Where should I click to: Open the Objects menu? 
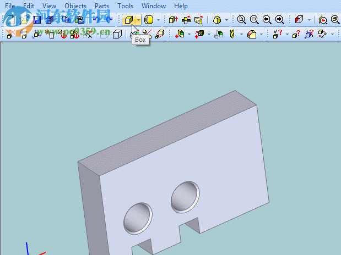tap(75, 6)
